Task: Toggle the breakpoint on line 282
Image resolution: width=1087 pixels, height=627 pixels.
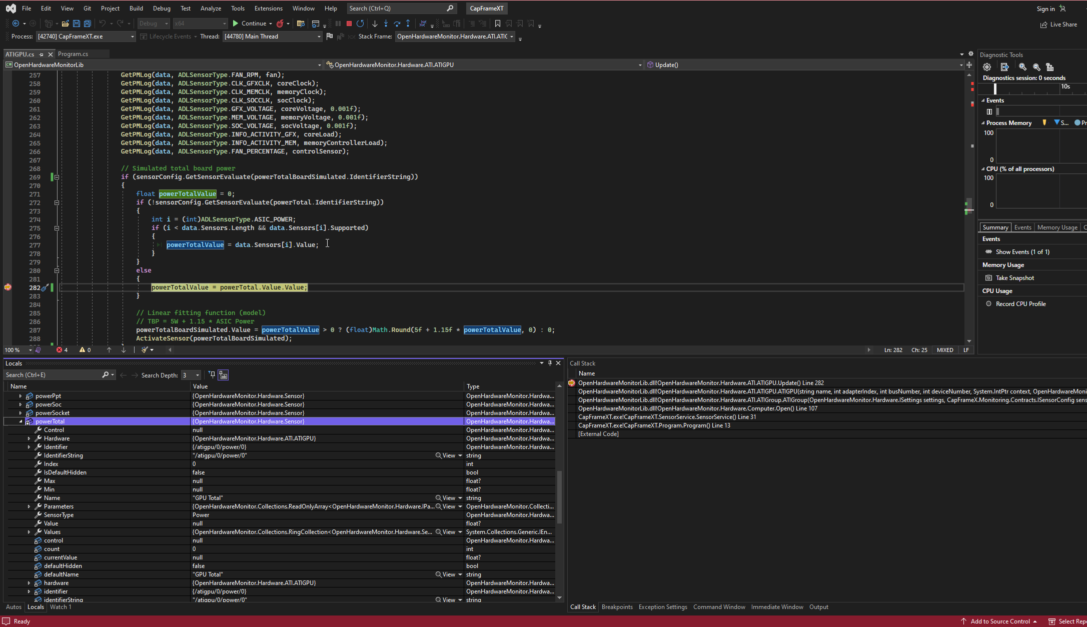Action: 8,287
